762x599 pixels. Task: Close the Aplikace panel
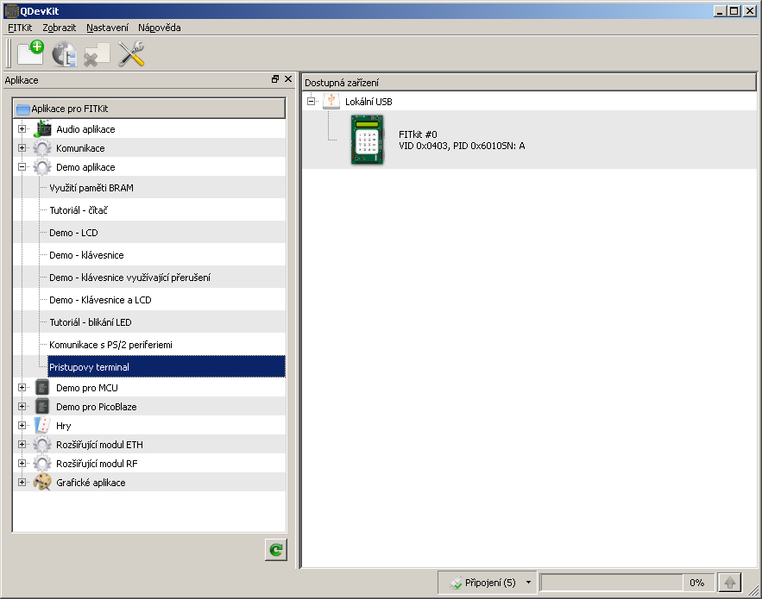(x=288, y=79)
